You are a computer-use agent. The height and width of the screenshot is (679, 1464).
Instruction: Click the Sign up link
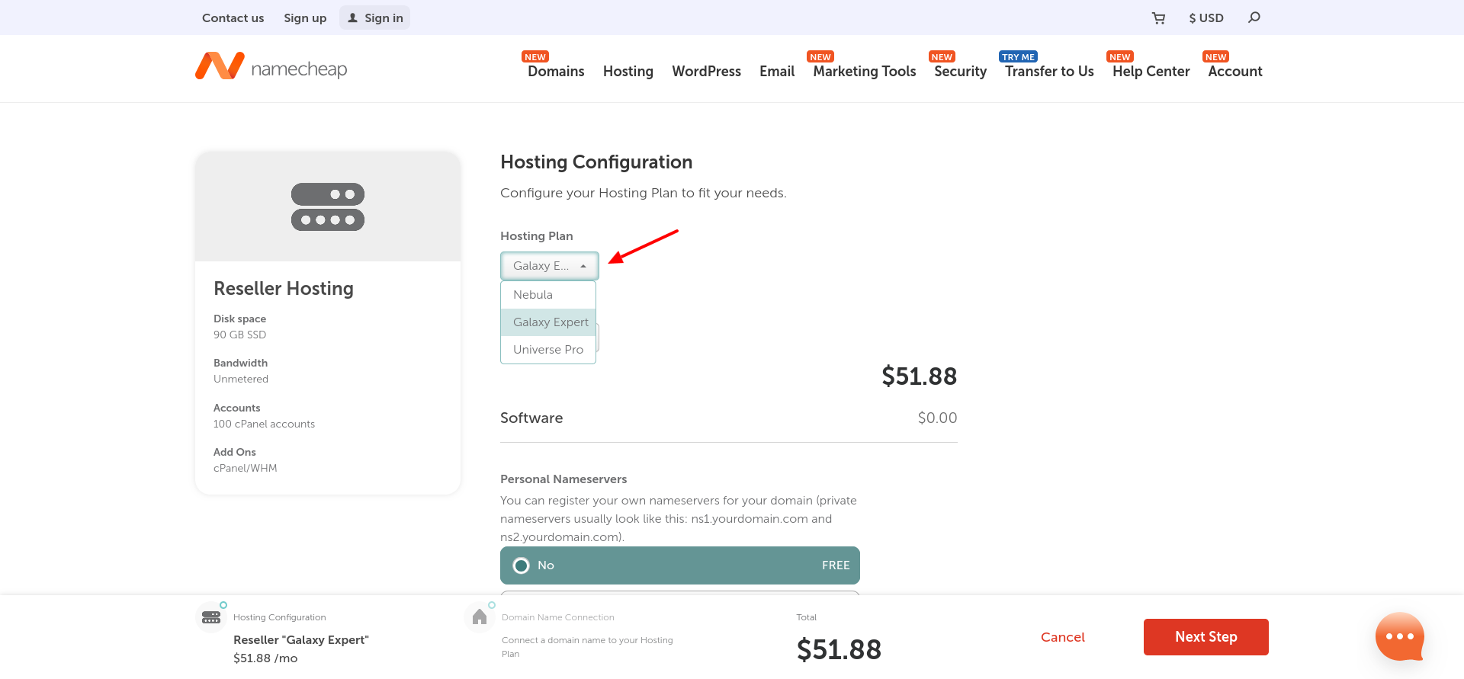click(x=305, y=18)
